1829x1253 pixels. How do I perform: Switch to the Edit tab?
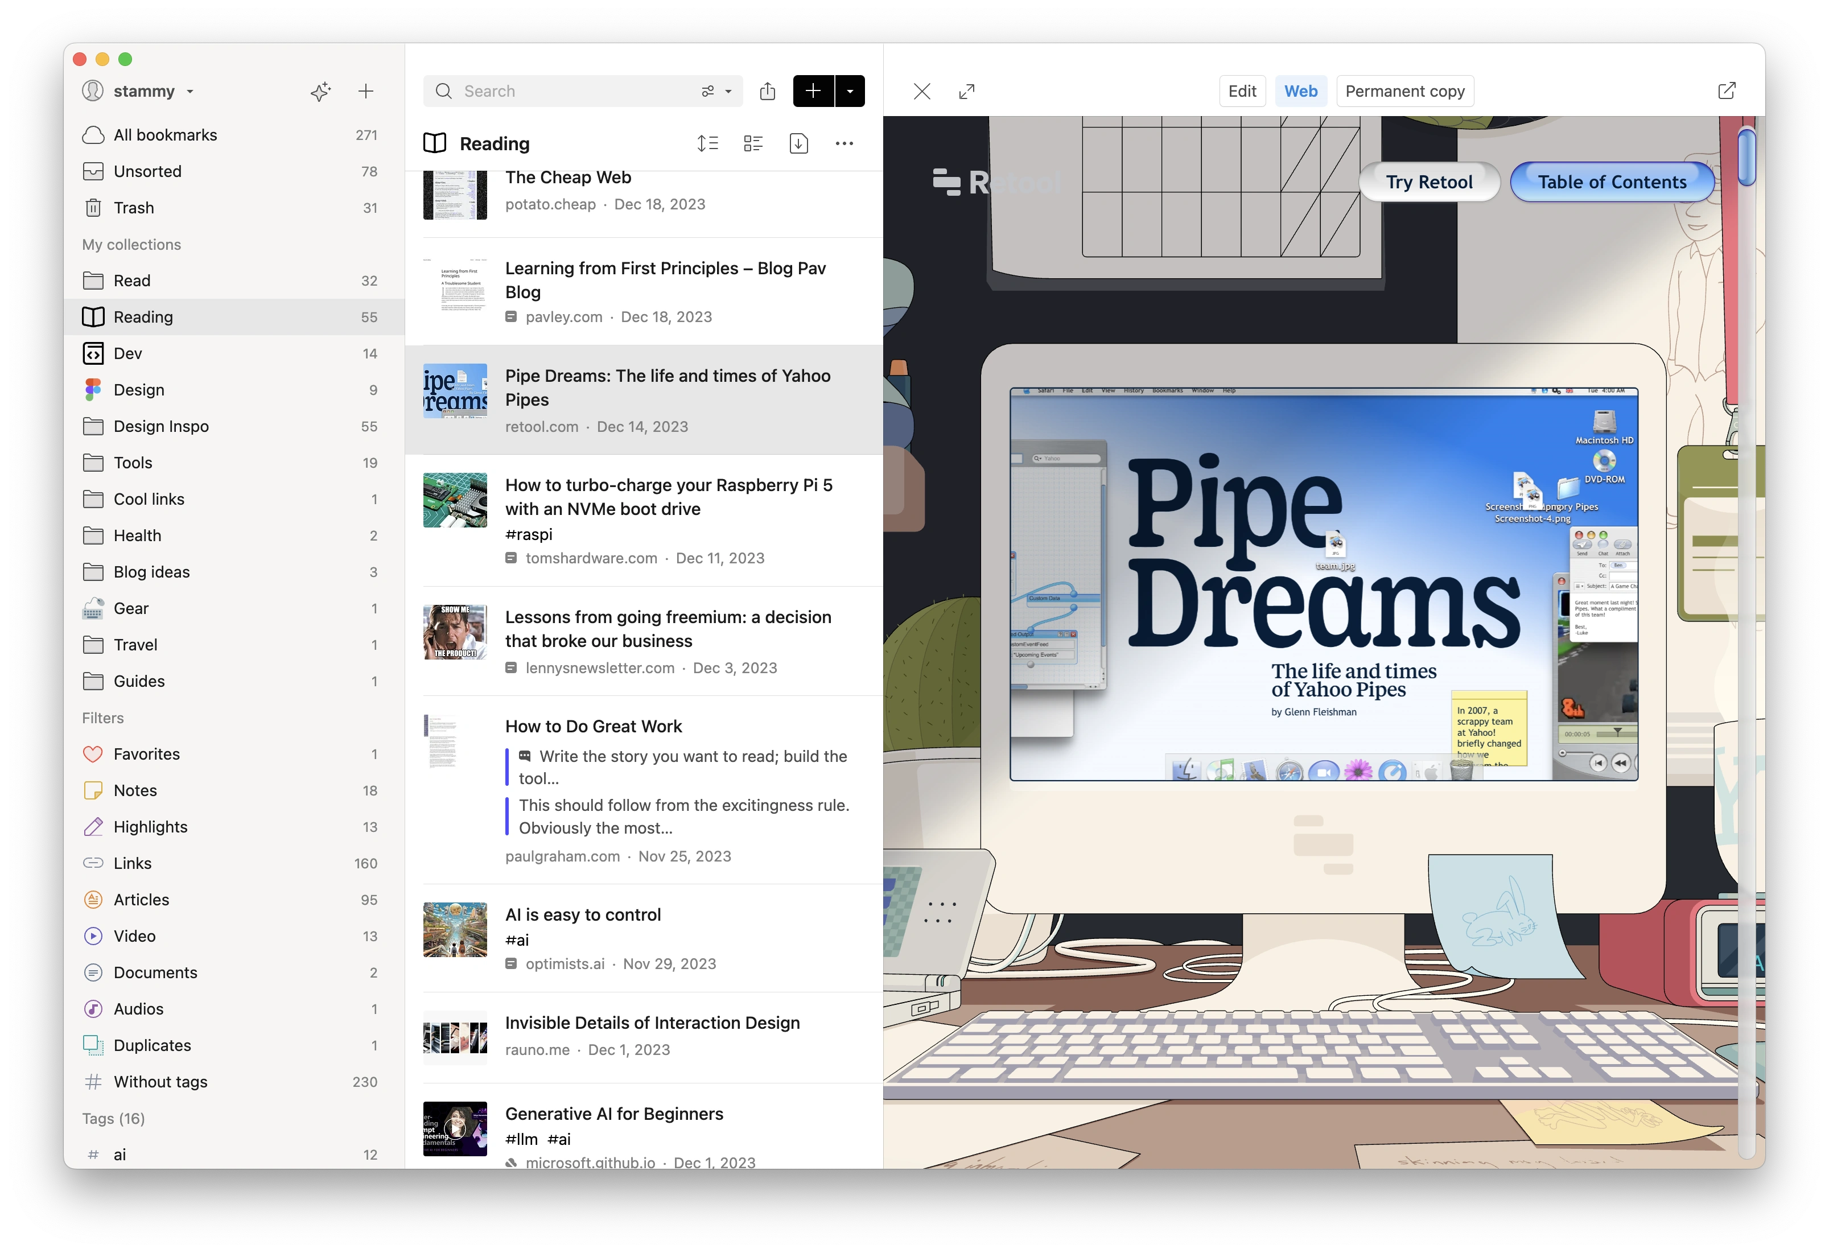tap(1242, 91)
